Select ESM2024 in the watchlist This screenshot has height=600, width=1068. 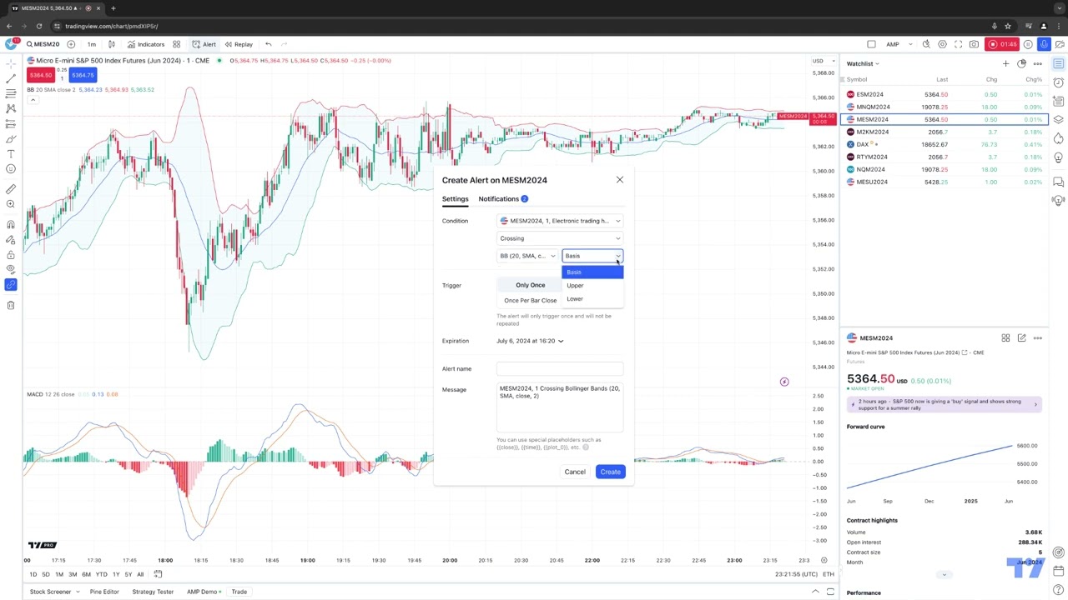tap(944, 94)
